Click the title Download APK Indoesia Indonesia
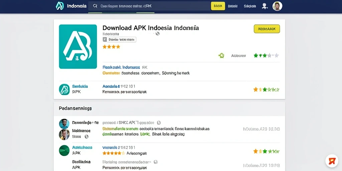 151,28
